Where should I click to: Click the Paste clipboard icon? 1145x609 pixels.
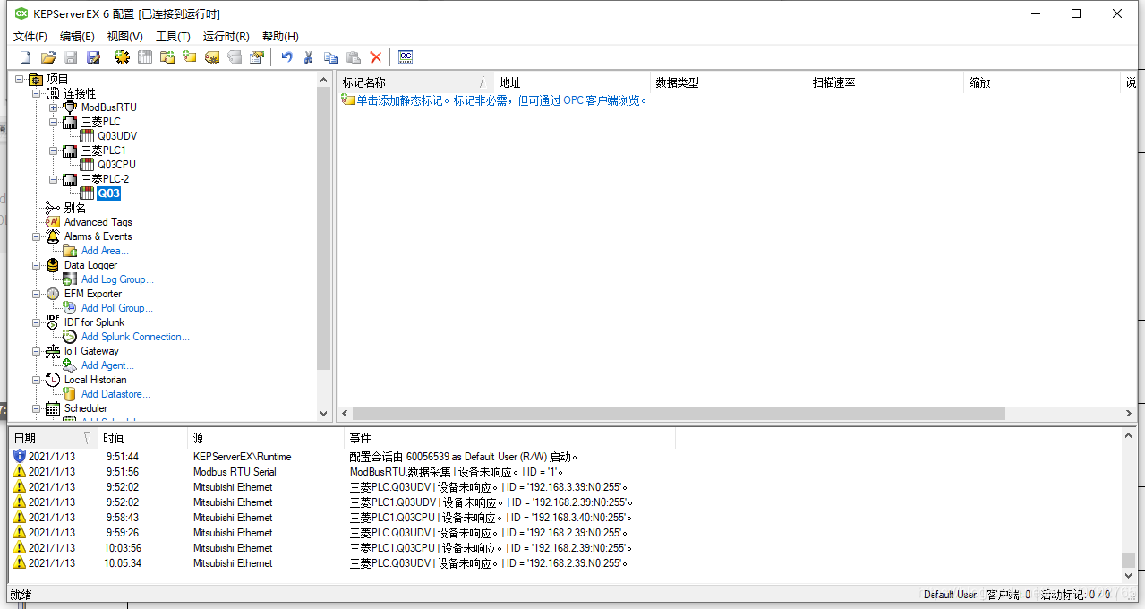354,57
